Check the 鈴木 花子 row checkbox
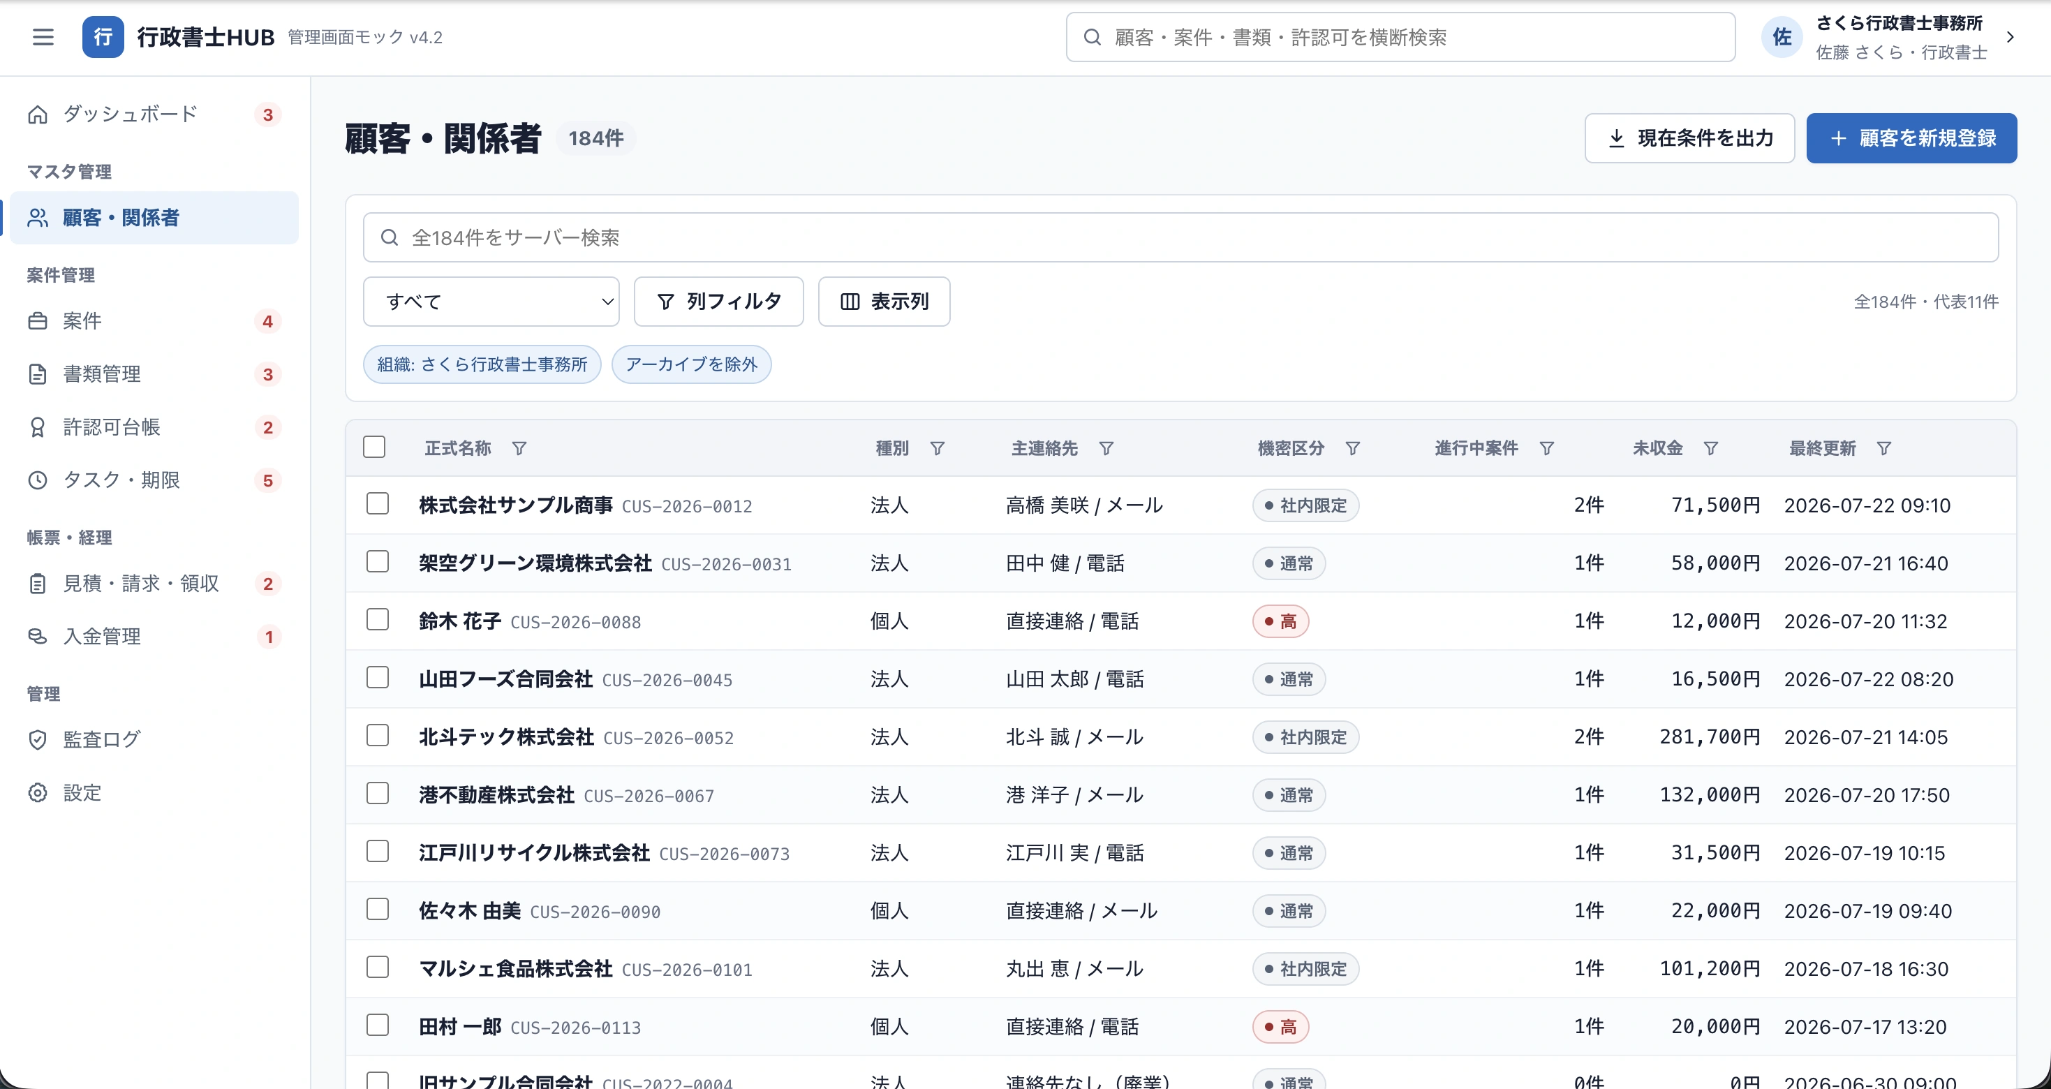 click(x=378, y=619)
